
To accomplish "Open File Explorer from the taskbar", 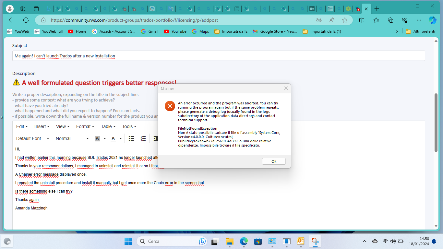I will coord(230,241).
